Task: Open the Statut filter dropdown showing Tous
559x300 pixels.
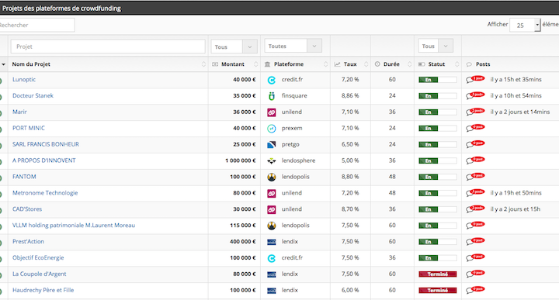Action: (436, 46)
